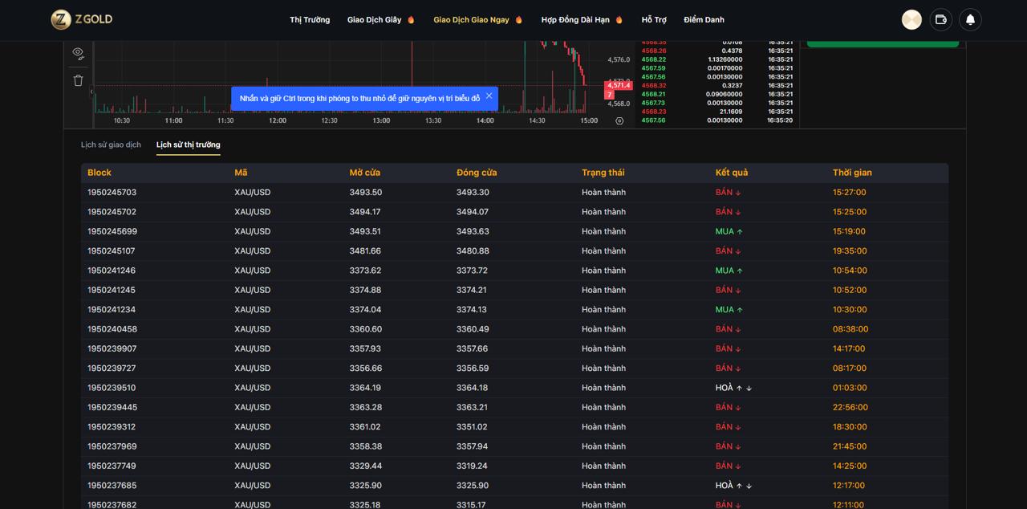The image size is (1027, 509).
Task: Click XAU/USD code in row 1950239727
Action: coord(253,369)
